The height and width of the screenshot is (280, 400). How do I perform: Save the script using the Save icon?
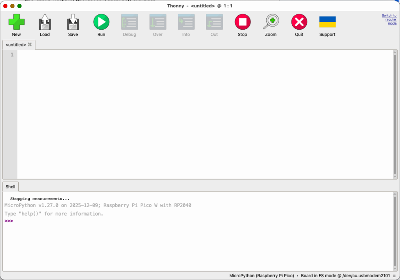click(73, 22)
